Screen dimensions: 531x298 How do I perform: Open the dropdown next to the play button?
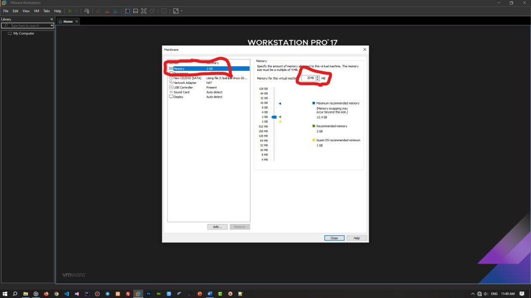click(77, 10)
